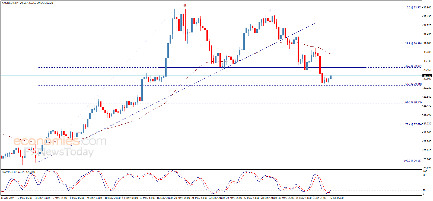Click the 29.220 price axis label
Screen dimensions: 433x201
(427, 88)
